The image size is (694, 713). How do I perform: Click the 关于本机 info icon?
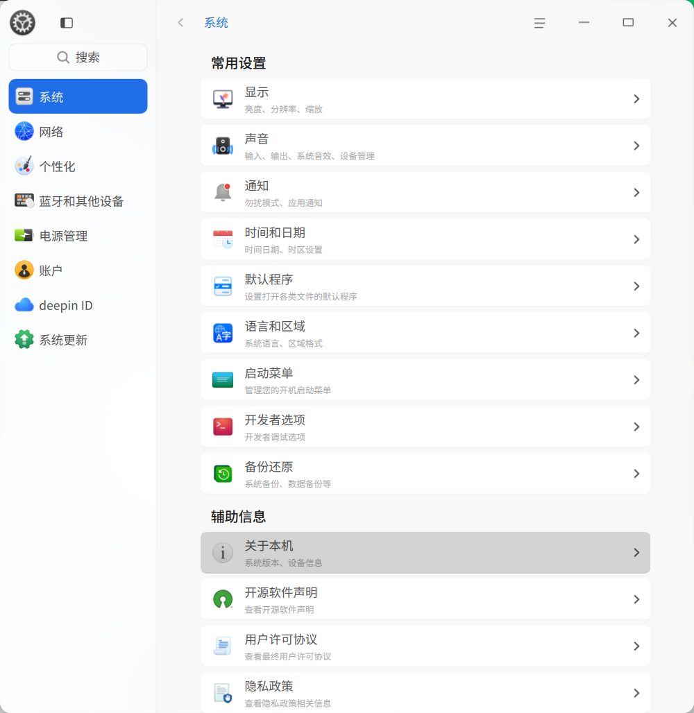click(223, 553)
